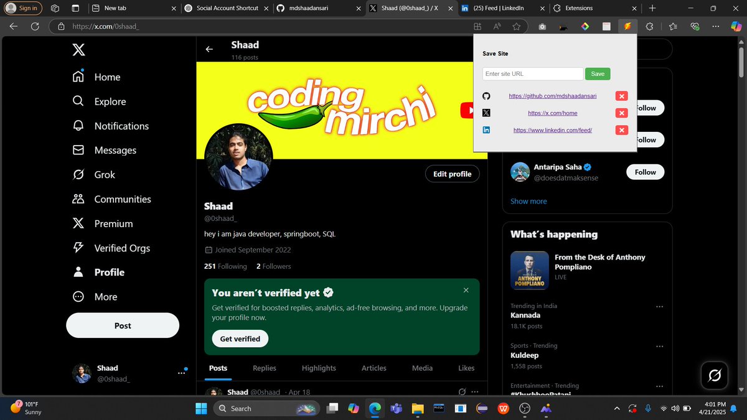Switch to the Likes tab
This screenshot has width=747, height=420.
click(x=466, y=368)
